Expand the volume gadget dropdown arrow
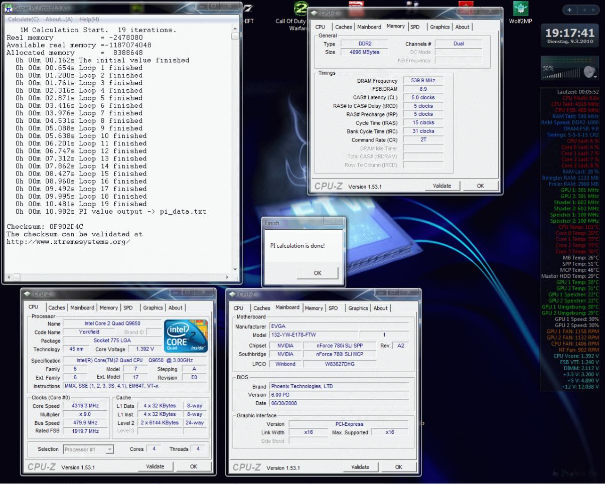The image size is (605, 484). (596, 77)
